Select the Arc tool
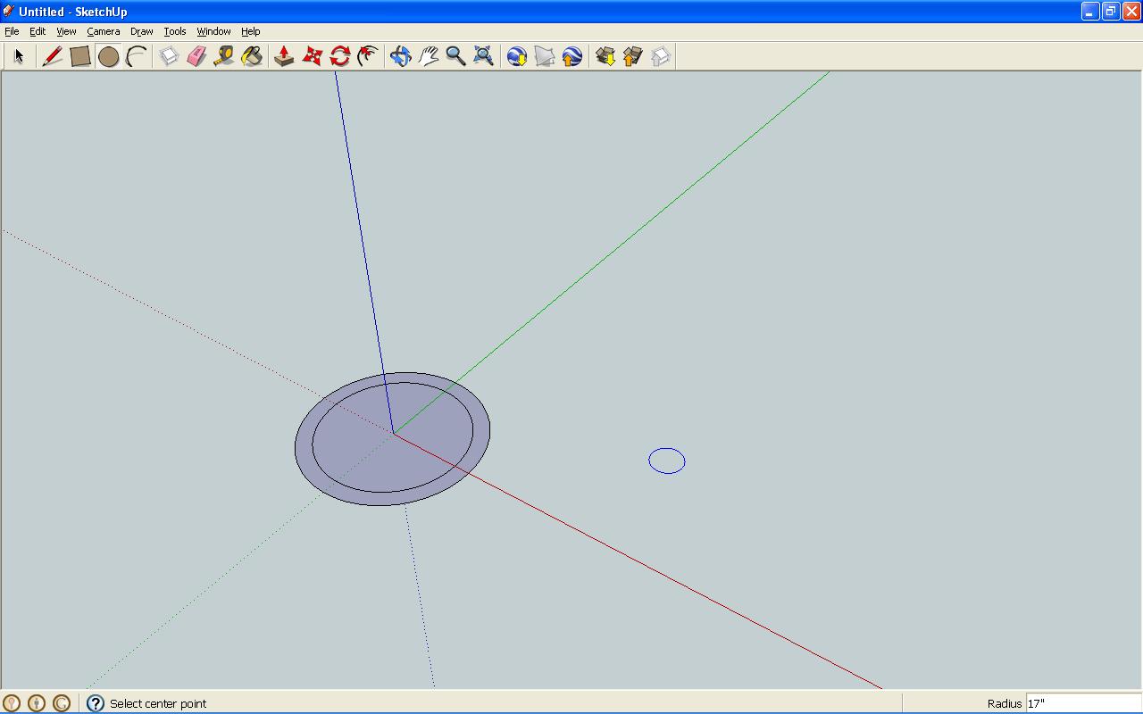This screenshot has width=1143, height=714. click(x=137, y=56)
